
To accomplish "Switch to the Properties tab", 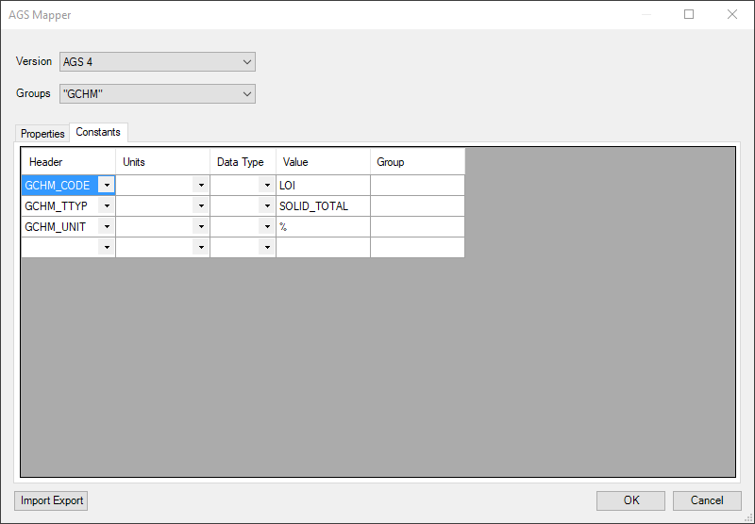I will click(42, 134).
